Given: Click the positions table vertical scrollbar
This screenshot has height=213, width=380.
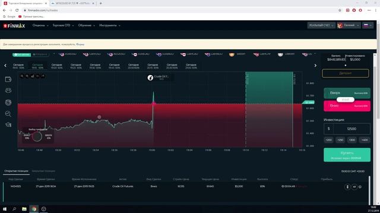Looking at the screenshot, I should pos(369,190).
